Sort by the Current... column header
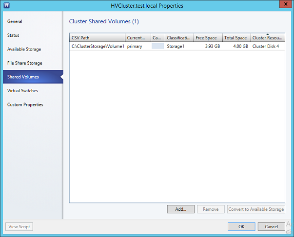This screenshot has width=294, height=237. coord(138,38)
